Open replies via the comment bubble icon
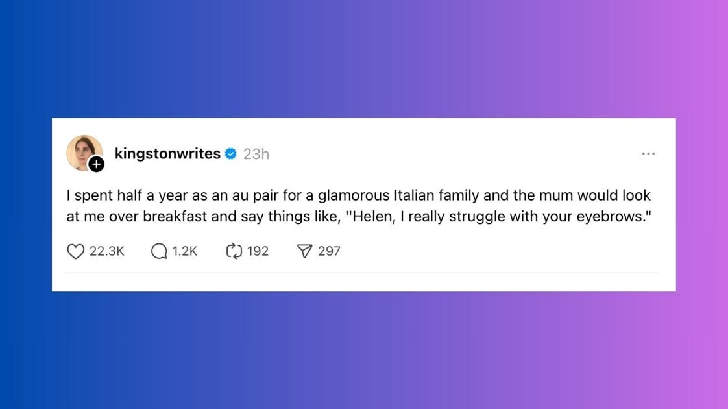Image resolution: width=728 pixels, height=409 pixels. (159, 251)
